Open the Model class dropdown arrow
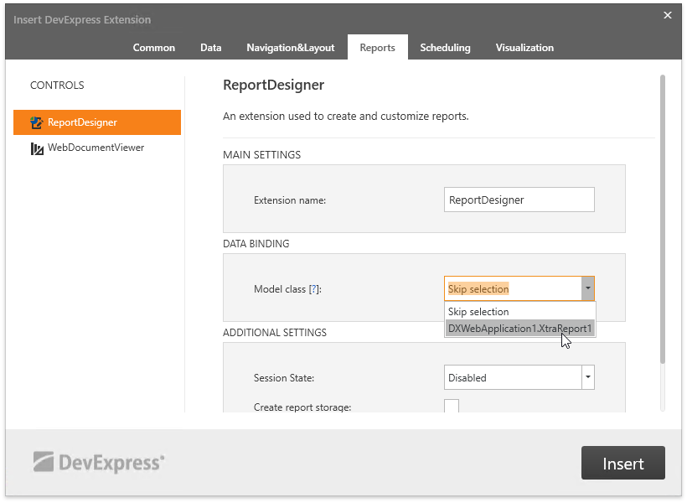The height and width of the screenshot is (503, 687). 588,288
